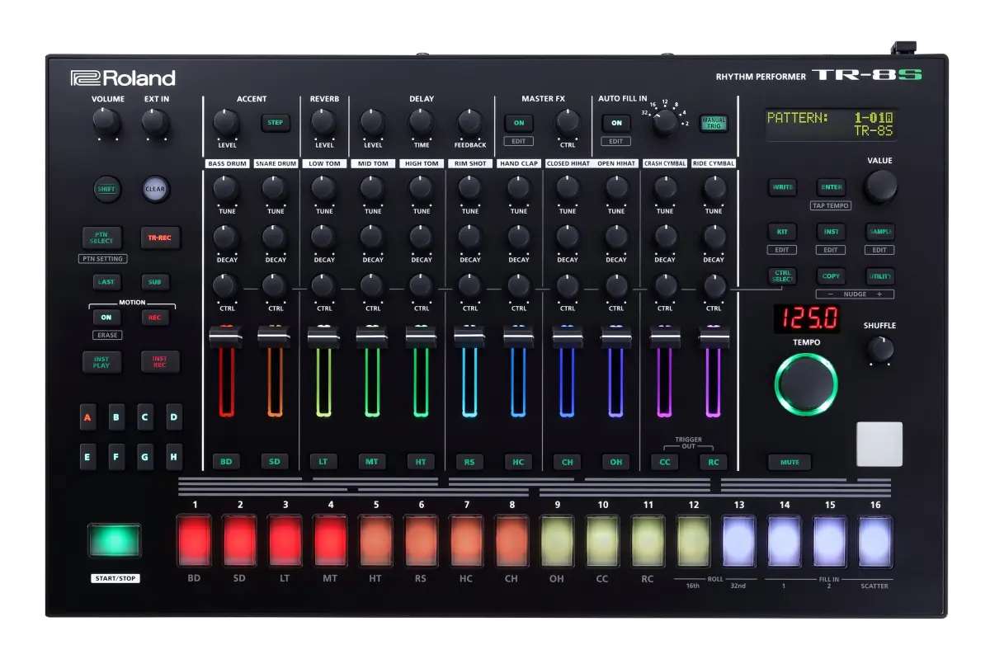Viewport: 990px width, 659px height.
Task: Select variation F button
Action: pyautogui.click(x=116, y=456)
